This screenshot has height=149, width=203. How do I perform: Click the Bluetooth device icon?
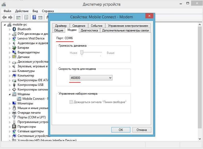point(14,29)
